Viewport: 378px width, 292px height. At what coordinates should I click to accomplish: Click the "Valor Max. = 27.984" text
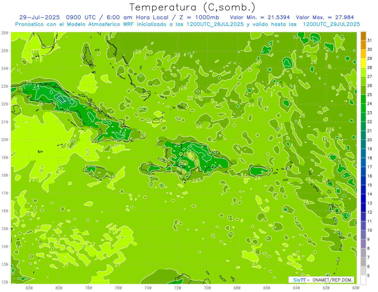click(x=325, y=17)
